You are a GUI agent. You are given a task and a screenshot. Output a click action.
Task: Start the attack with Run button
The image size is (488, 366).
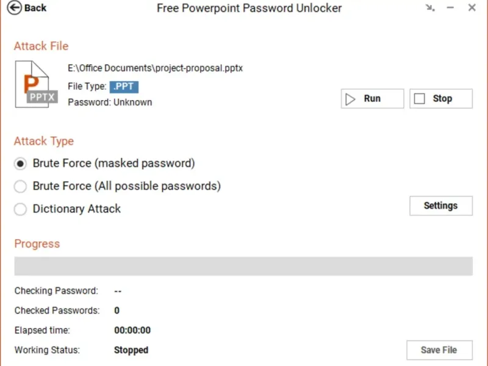point(372,99)
